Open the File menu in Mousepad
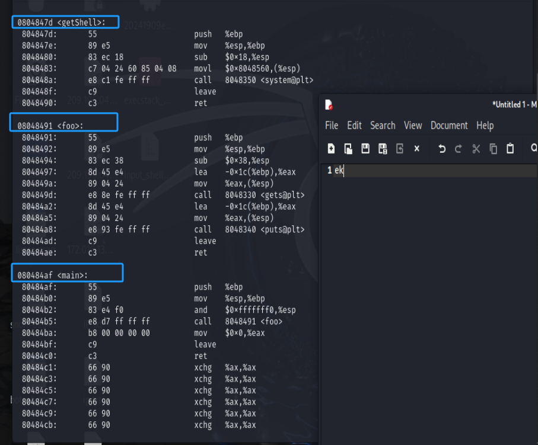538x445 pixels. click(332, 126)
